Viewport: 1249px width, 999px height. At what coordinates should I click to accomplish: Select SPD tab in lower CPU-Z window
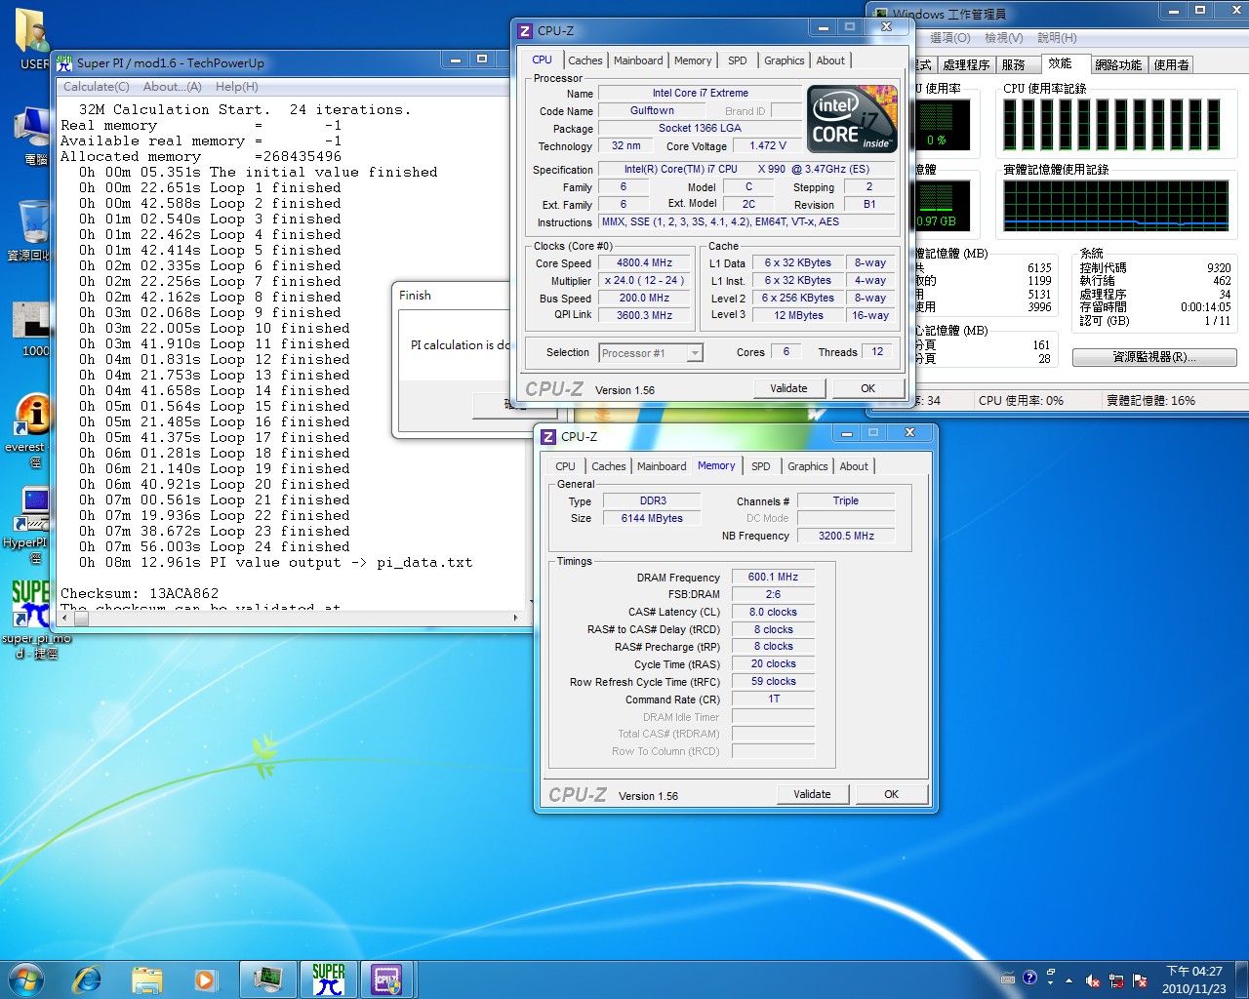click(761, 466)
